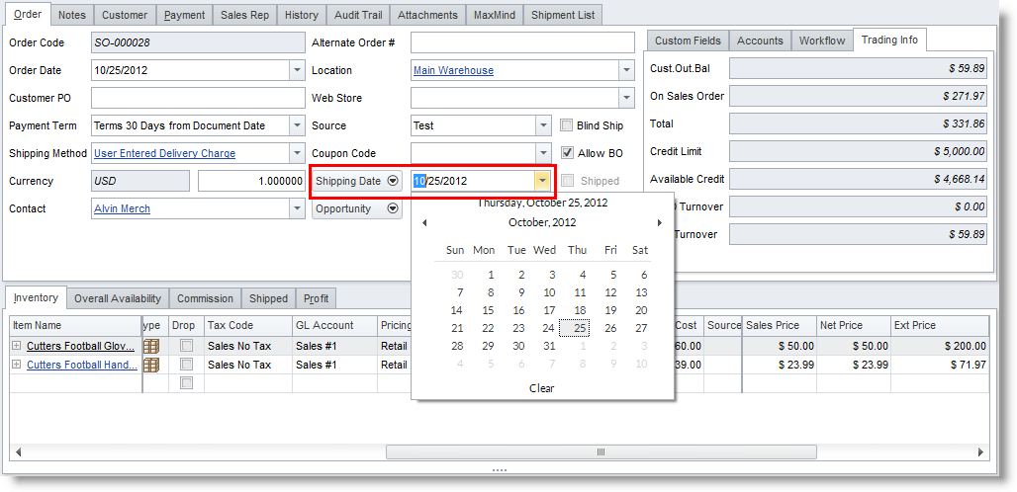Viewport: 1017px width, 492px height.
Task: Open the Main Warehouse link
Action: [453, 70]
